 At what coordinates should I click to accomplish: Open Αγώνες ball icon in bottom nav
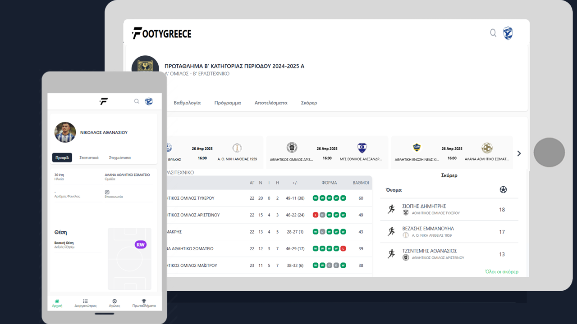(x=114, y=301)
